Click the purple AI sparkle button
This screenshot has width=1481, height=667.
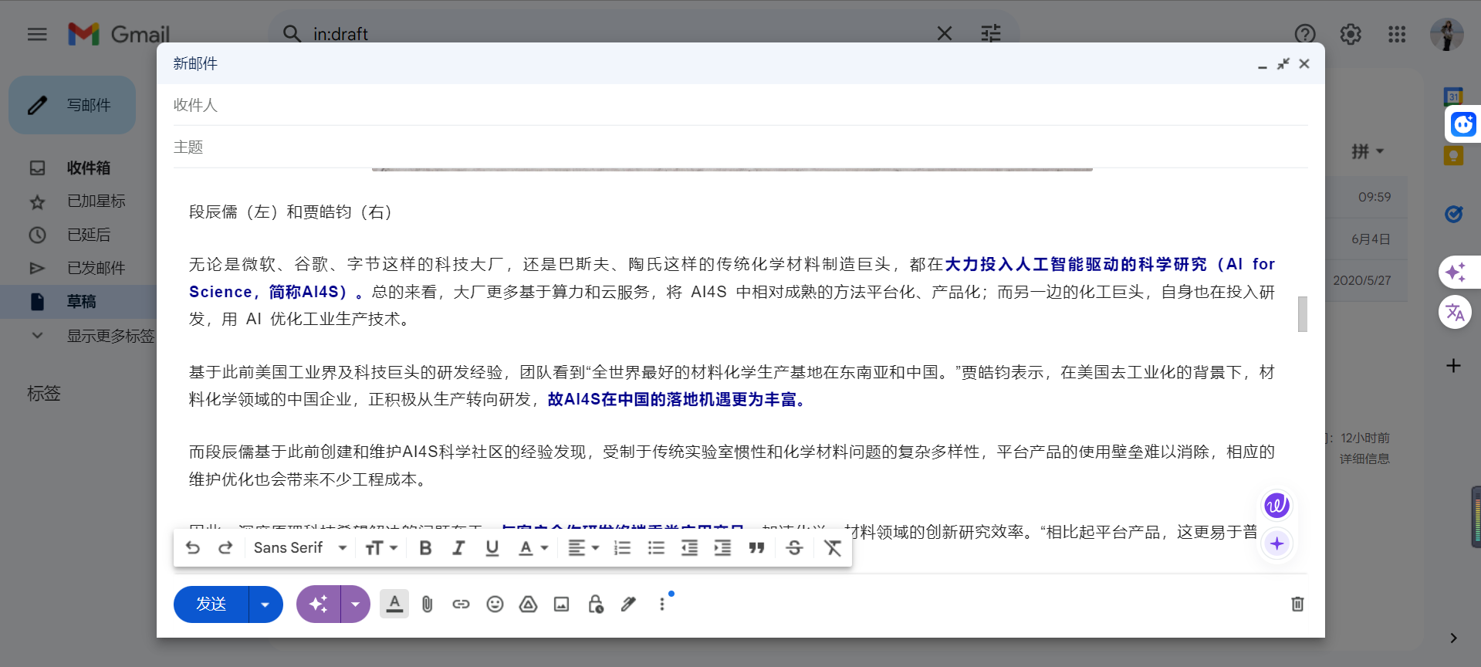318,604
